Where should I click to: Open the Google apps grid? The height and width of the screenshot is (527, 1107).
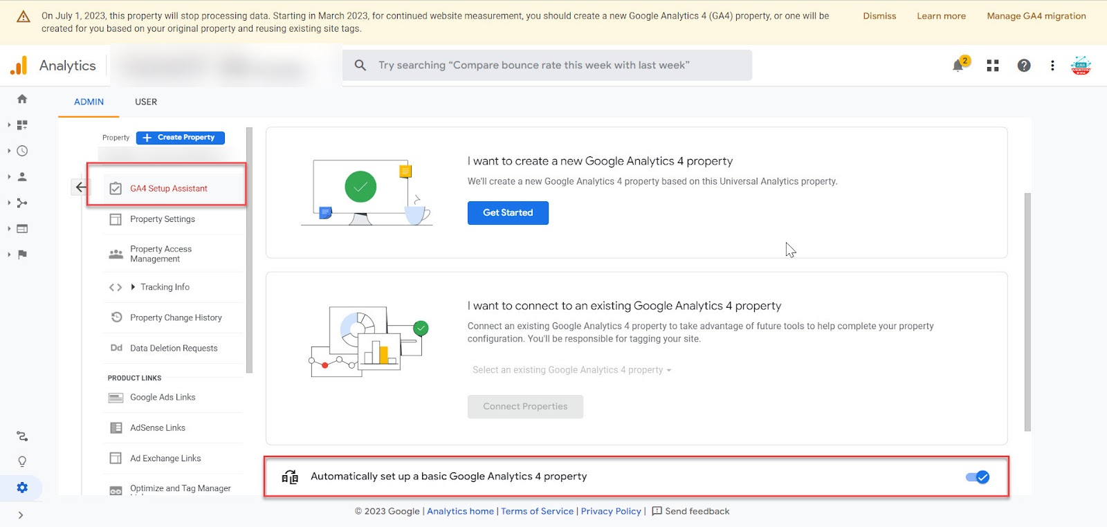(x=993, y=66)
